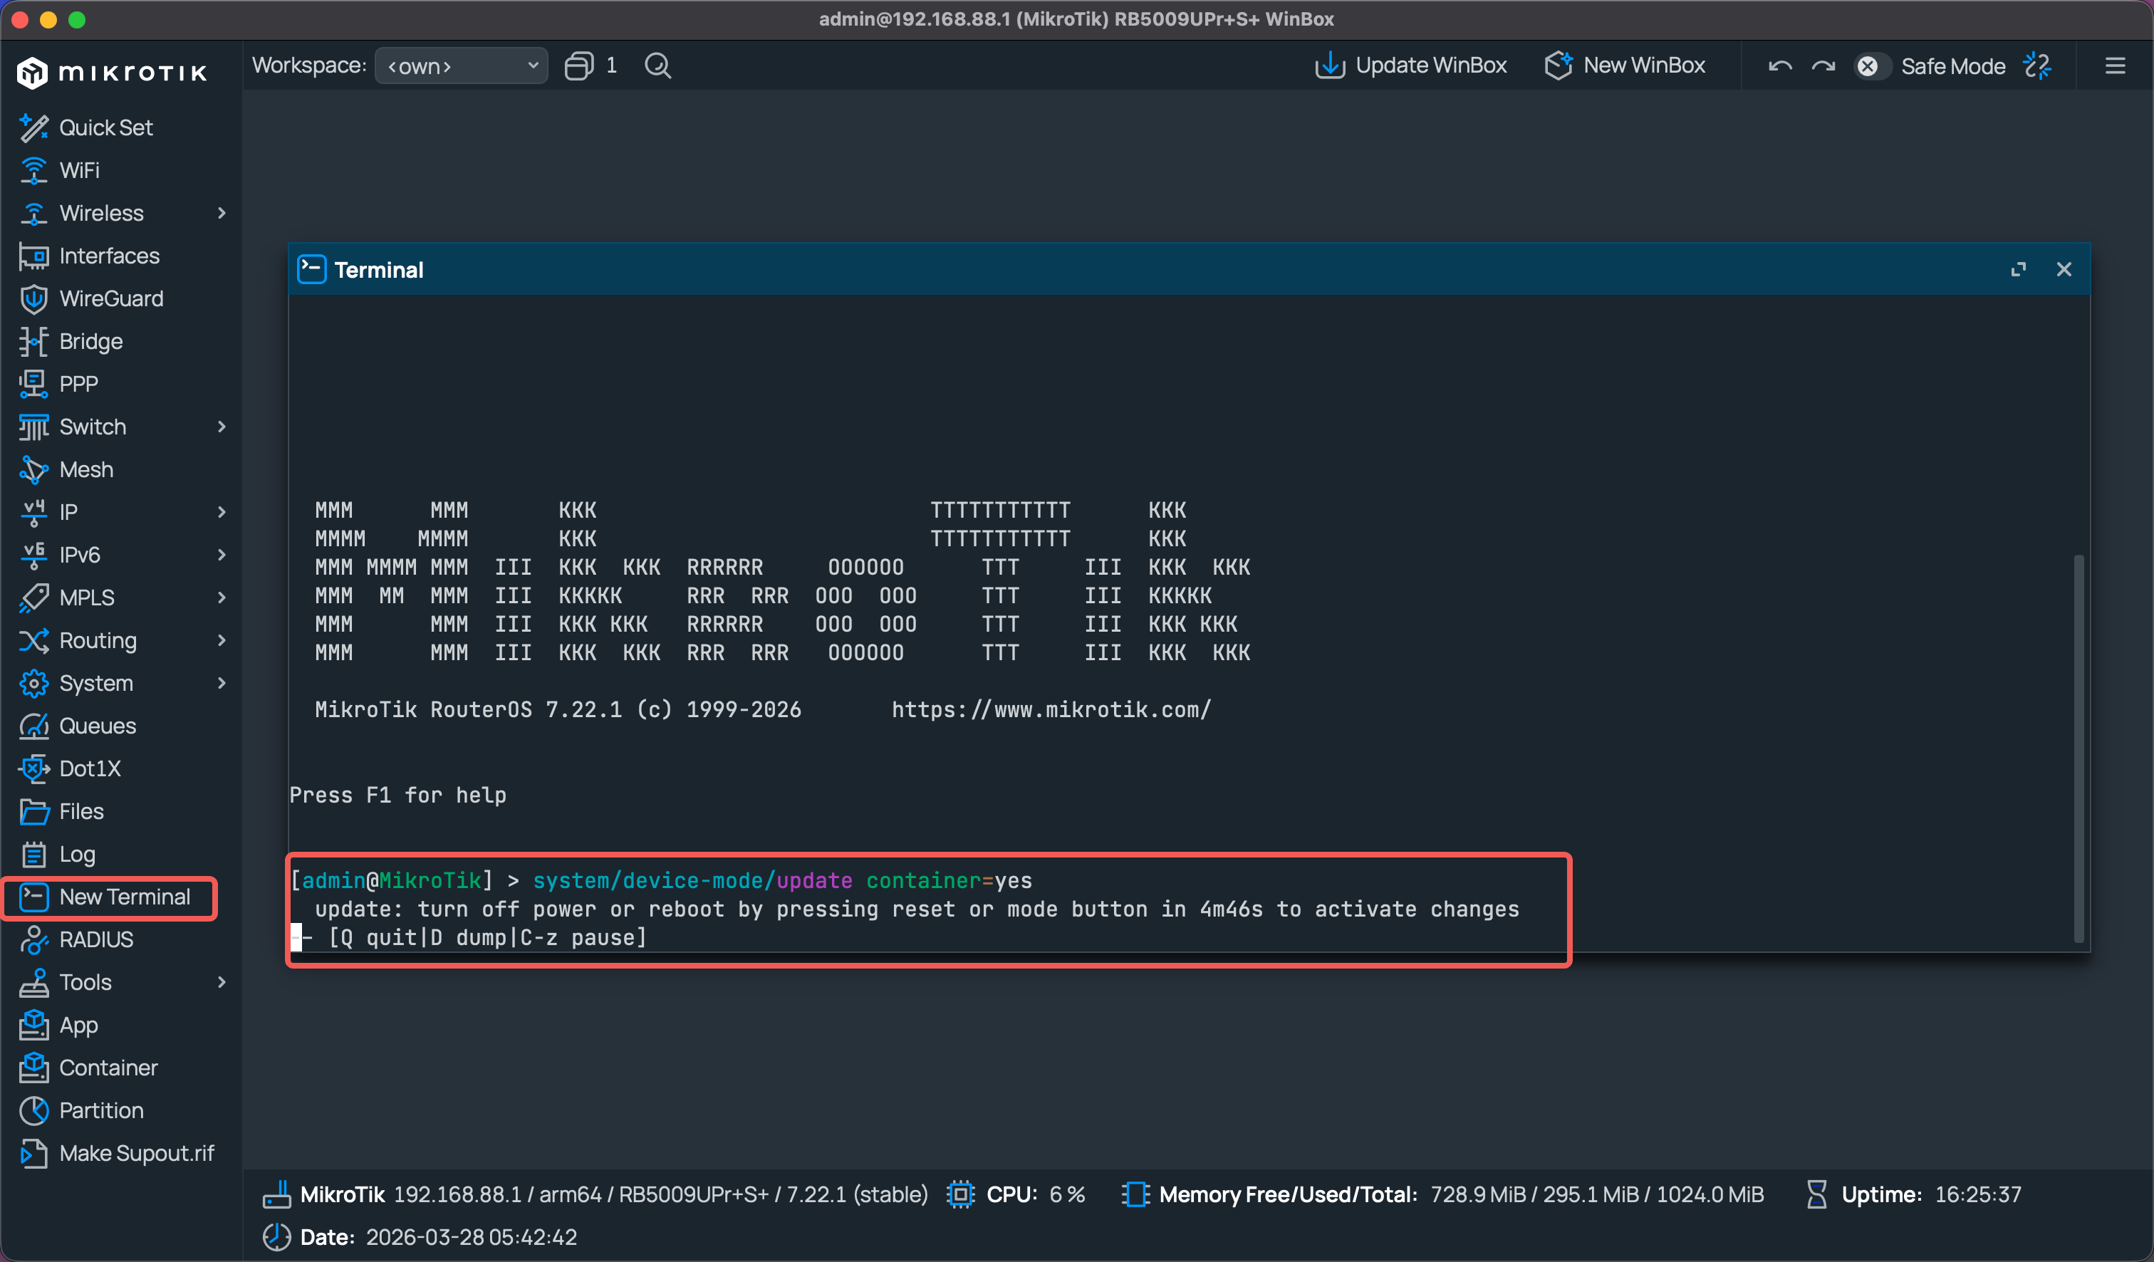Maximize the Terminal window
2154x1262 pixels.
(2018, 269)
